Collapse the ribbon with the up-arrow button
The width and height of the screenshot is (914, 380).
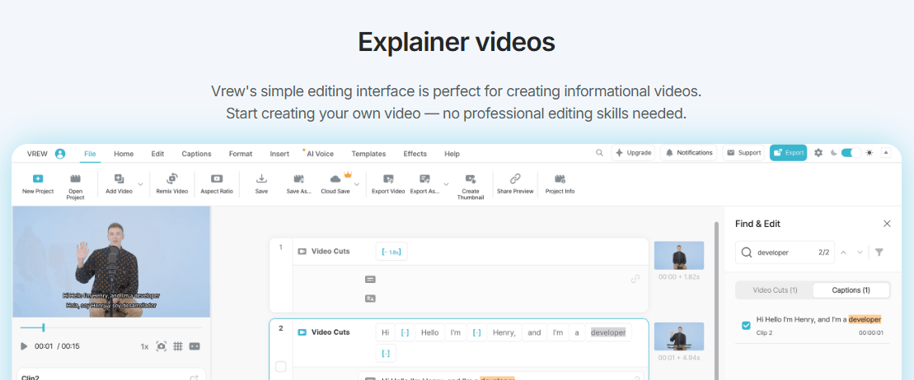click(886, 152)
